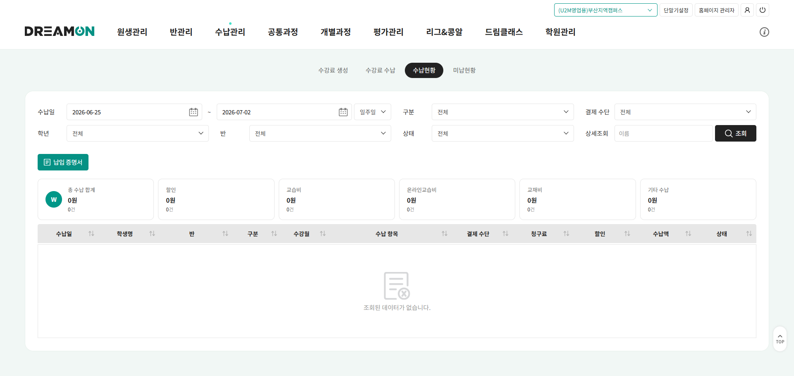Sort table by 구분 column arrows
This screenshot has height=376, width=794.
(274, 234)
